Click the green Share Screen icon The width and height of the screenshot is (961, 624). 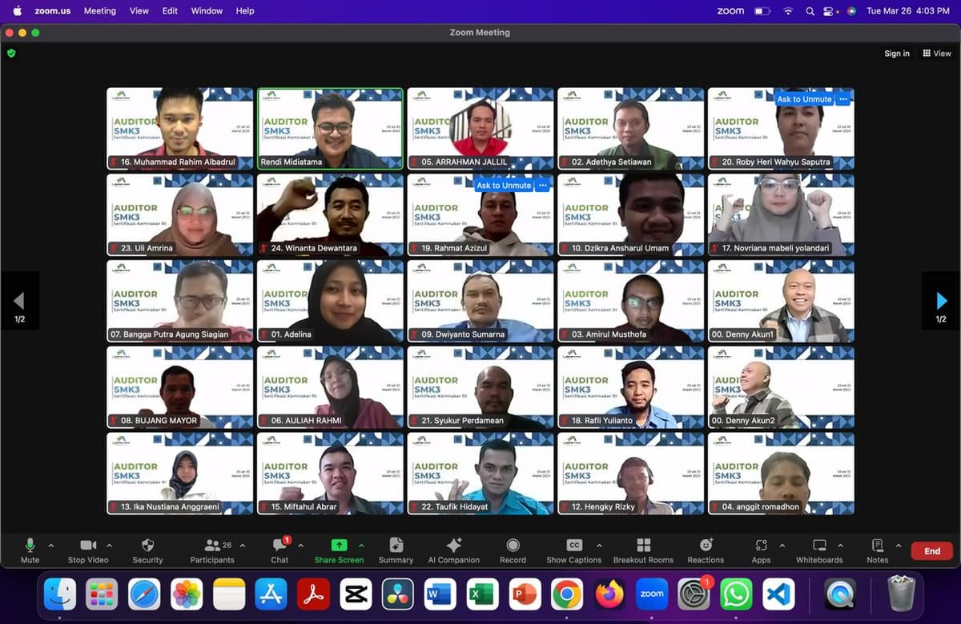339,545
